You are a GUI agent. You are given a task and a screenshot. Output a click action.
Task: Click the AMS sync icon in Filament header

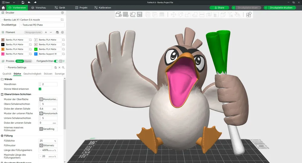tap(57, 32)
